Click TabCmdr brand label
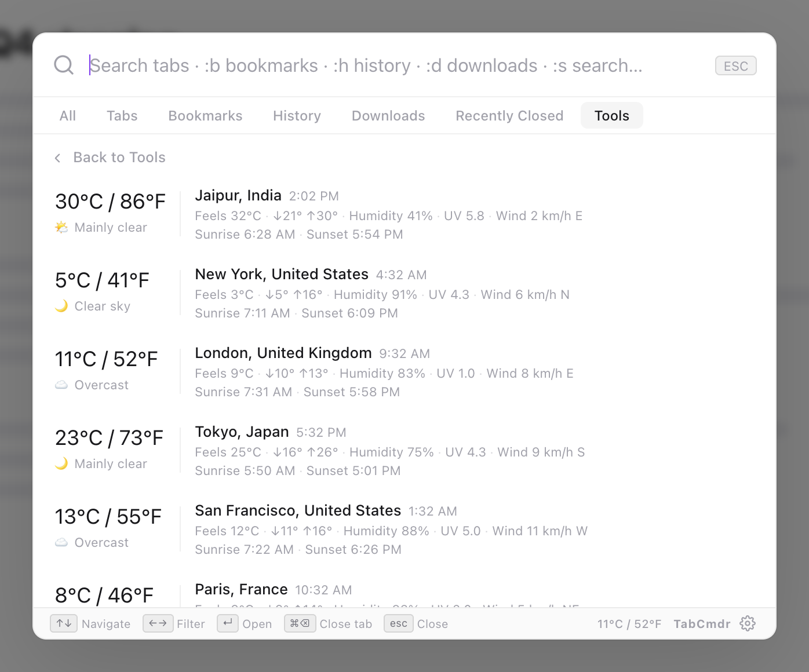 pyautogui.click(x=702, y=623)
